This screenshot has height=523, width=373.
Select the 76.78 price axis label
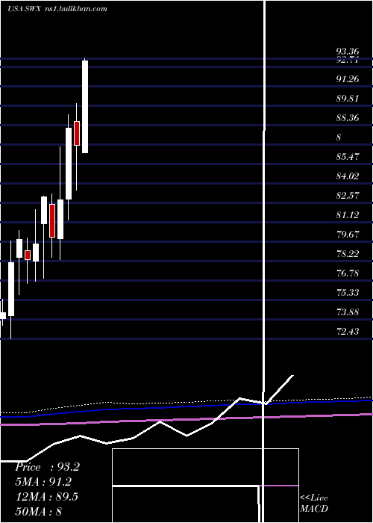click(348, 273)
